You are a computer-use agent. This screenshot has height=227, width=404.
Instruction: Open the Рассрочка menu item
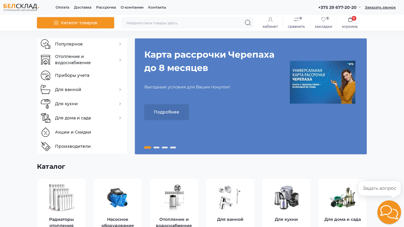click(x=106, y=7)
